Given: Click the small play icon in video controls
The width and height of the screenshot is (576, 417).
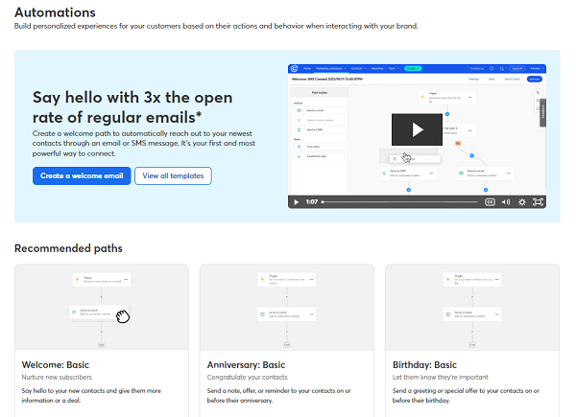Looking at the screenshot, I should 296,202.
